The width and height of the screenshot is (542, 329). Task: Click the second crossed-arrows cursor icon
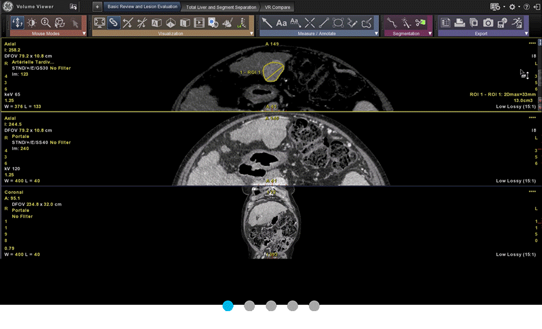click(142, 23)
